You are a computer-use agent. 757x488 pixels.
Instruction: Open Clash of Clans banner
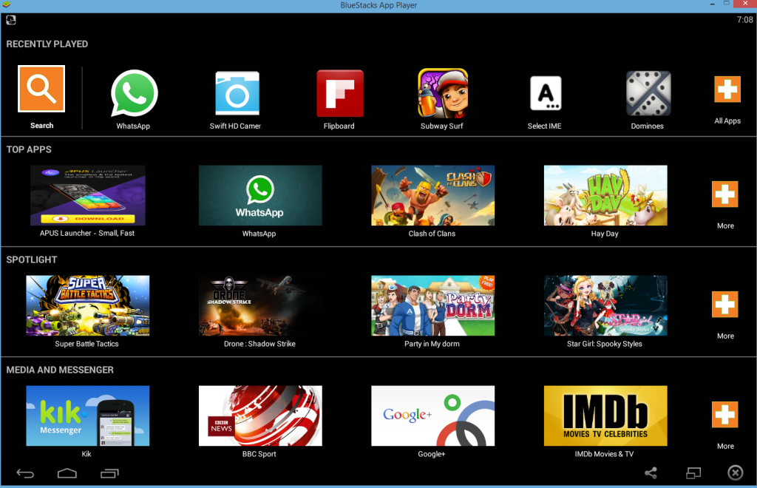(x=432, y=195)
